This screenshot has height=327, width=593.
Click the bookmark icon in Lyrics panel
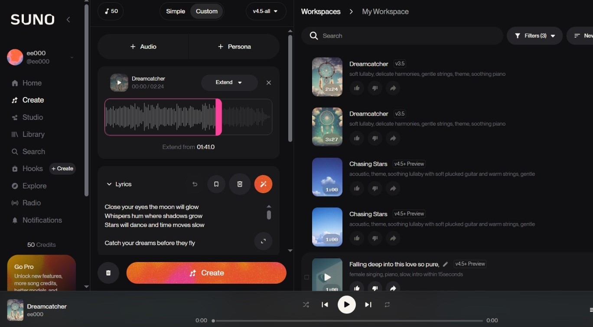point(216,184)
